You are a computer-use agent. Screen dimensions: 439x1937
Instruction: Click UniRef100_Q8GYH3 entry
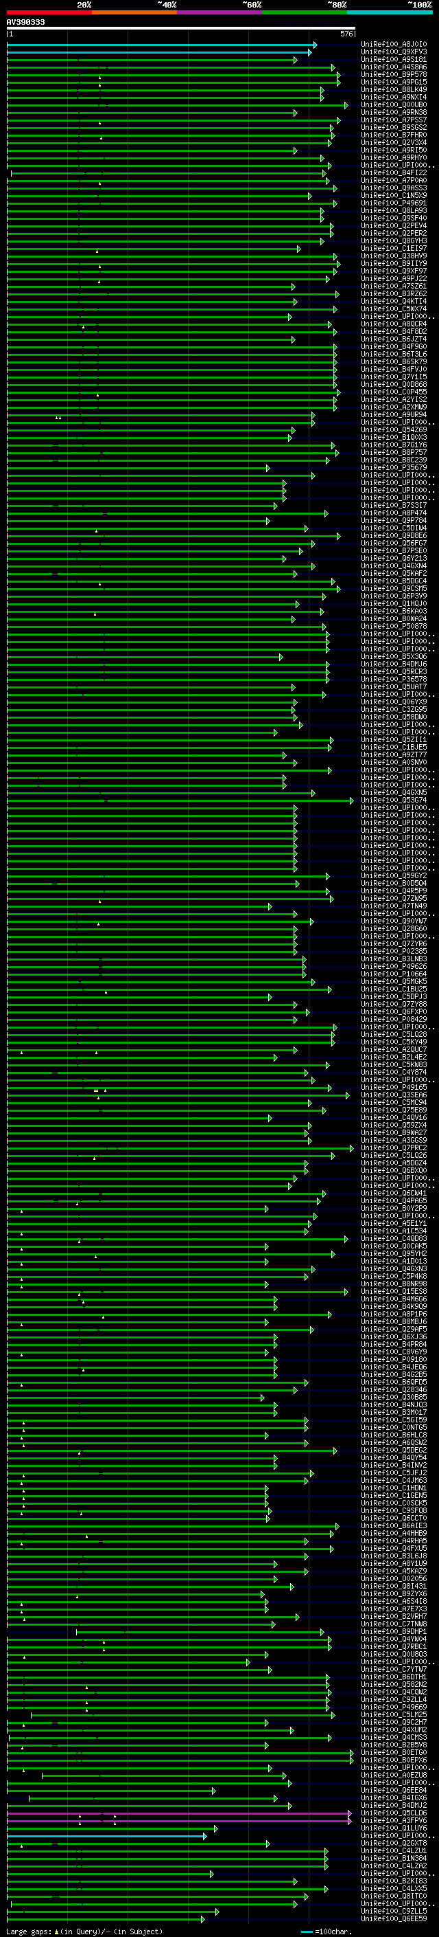click(x=394, y=240)
